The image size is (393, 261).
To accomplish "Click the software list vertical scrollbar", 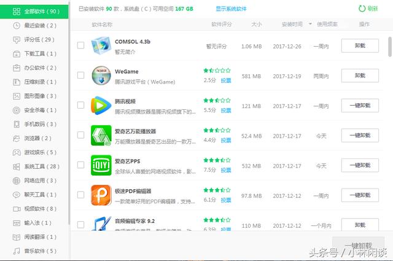I will [390, 47].
